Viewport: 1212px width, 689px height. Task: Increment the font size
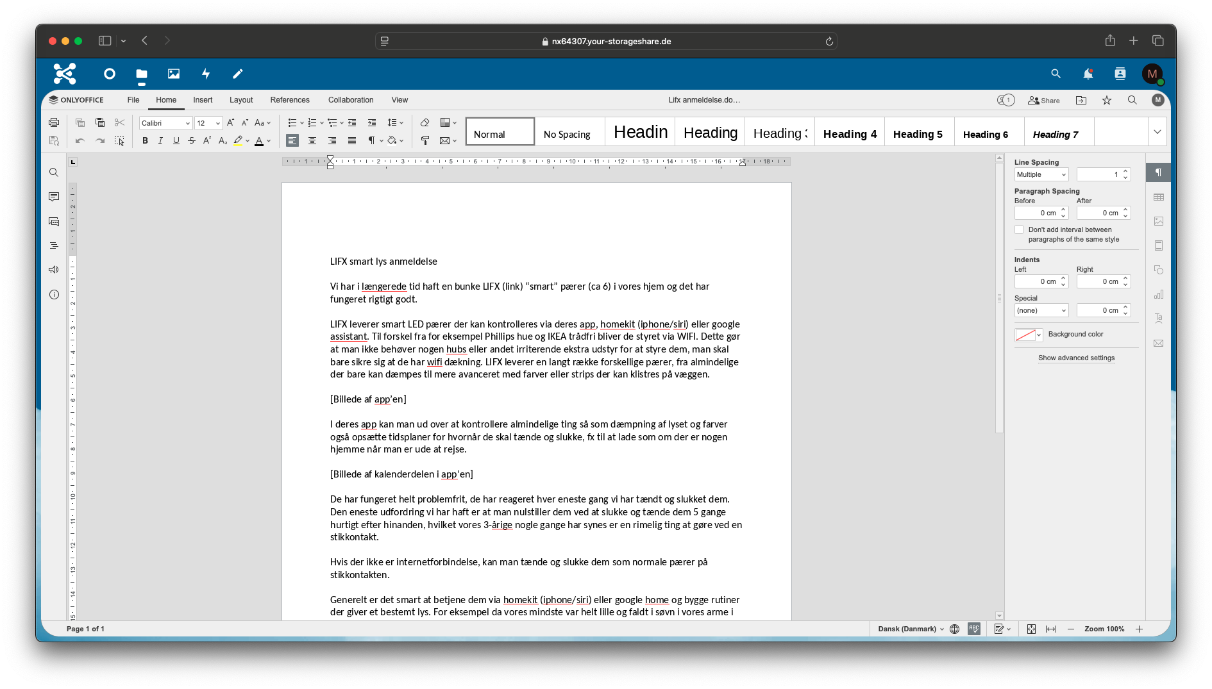[231, 122]
